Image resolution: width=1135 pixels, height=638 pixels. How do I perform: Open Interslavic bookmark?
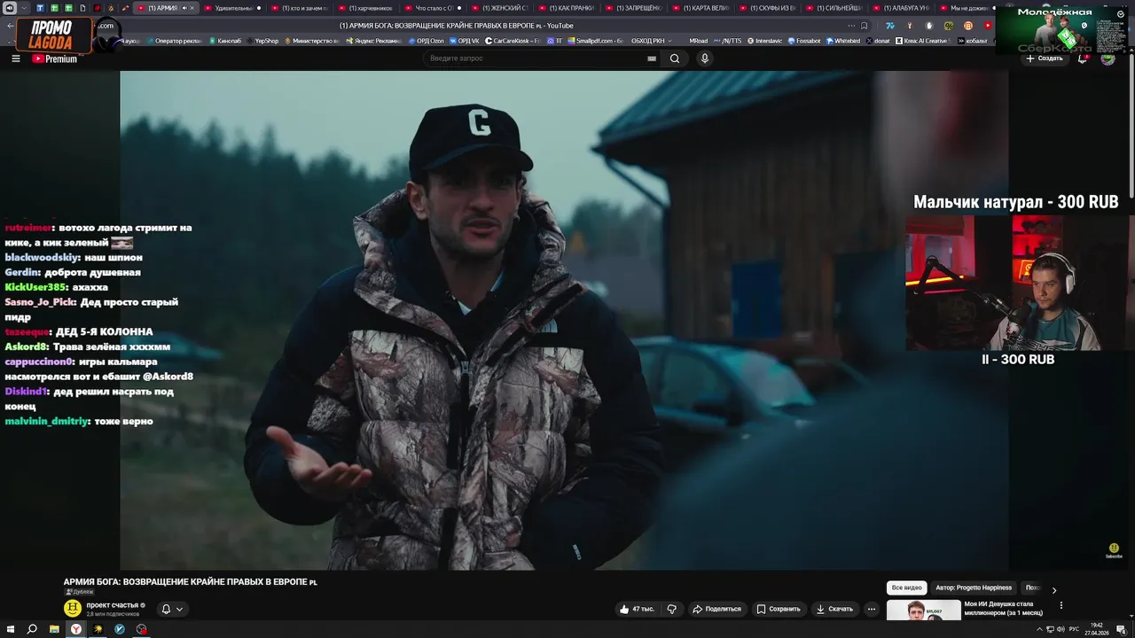click(765, 41)
